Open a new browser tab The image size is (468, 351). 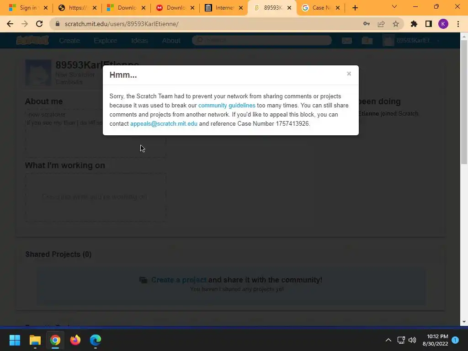tap(355, 8)
